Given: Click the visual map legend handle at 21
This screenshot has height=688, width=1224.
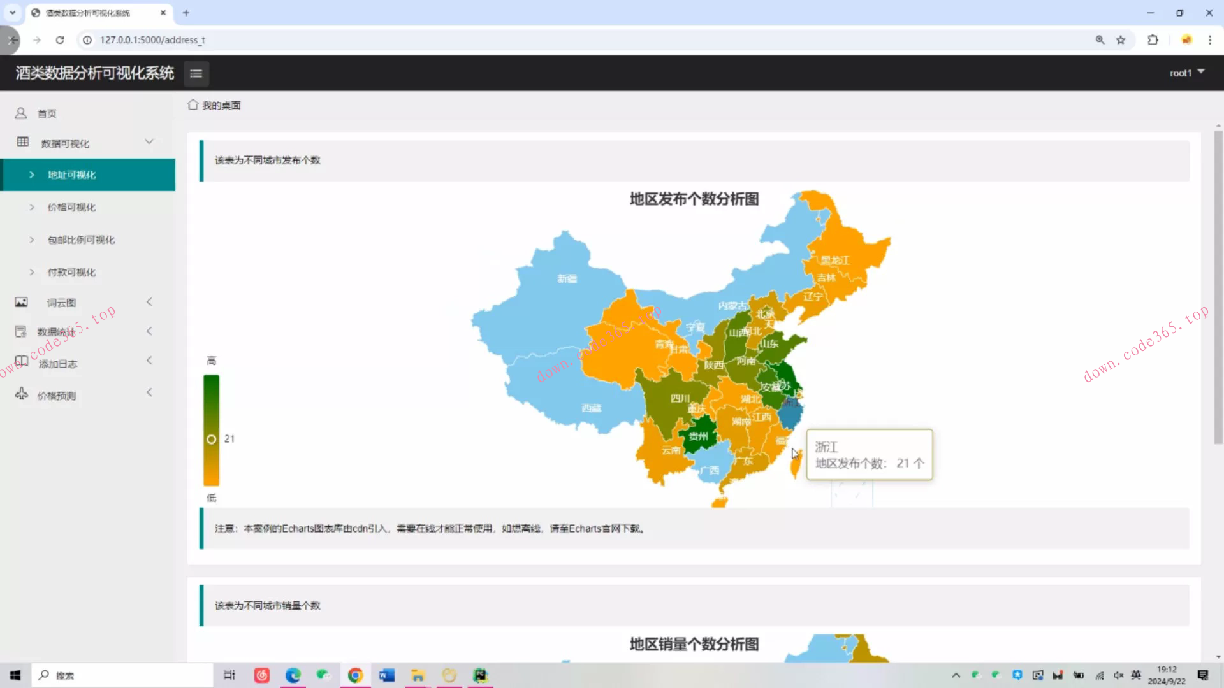Looking at the screenshot, I should [212, 439].
